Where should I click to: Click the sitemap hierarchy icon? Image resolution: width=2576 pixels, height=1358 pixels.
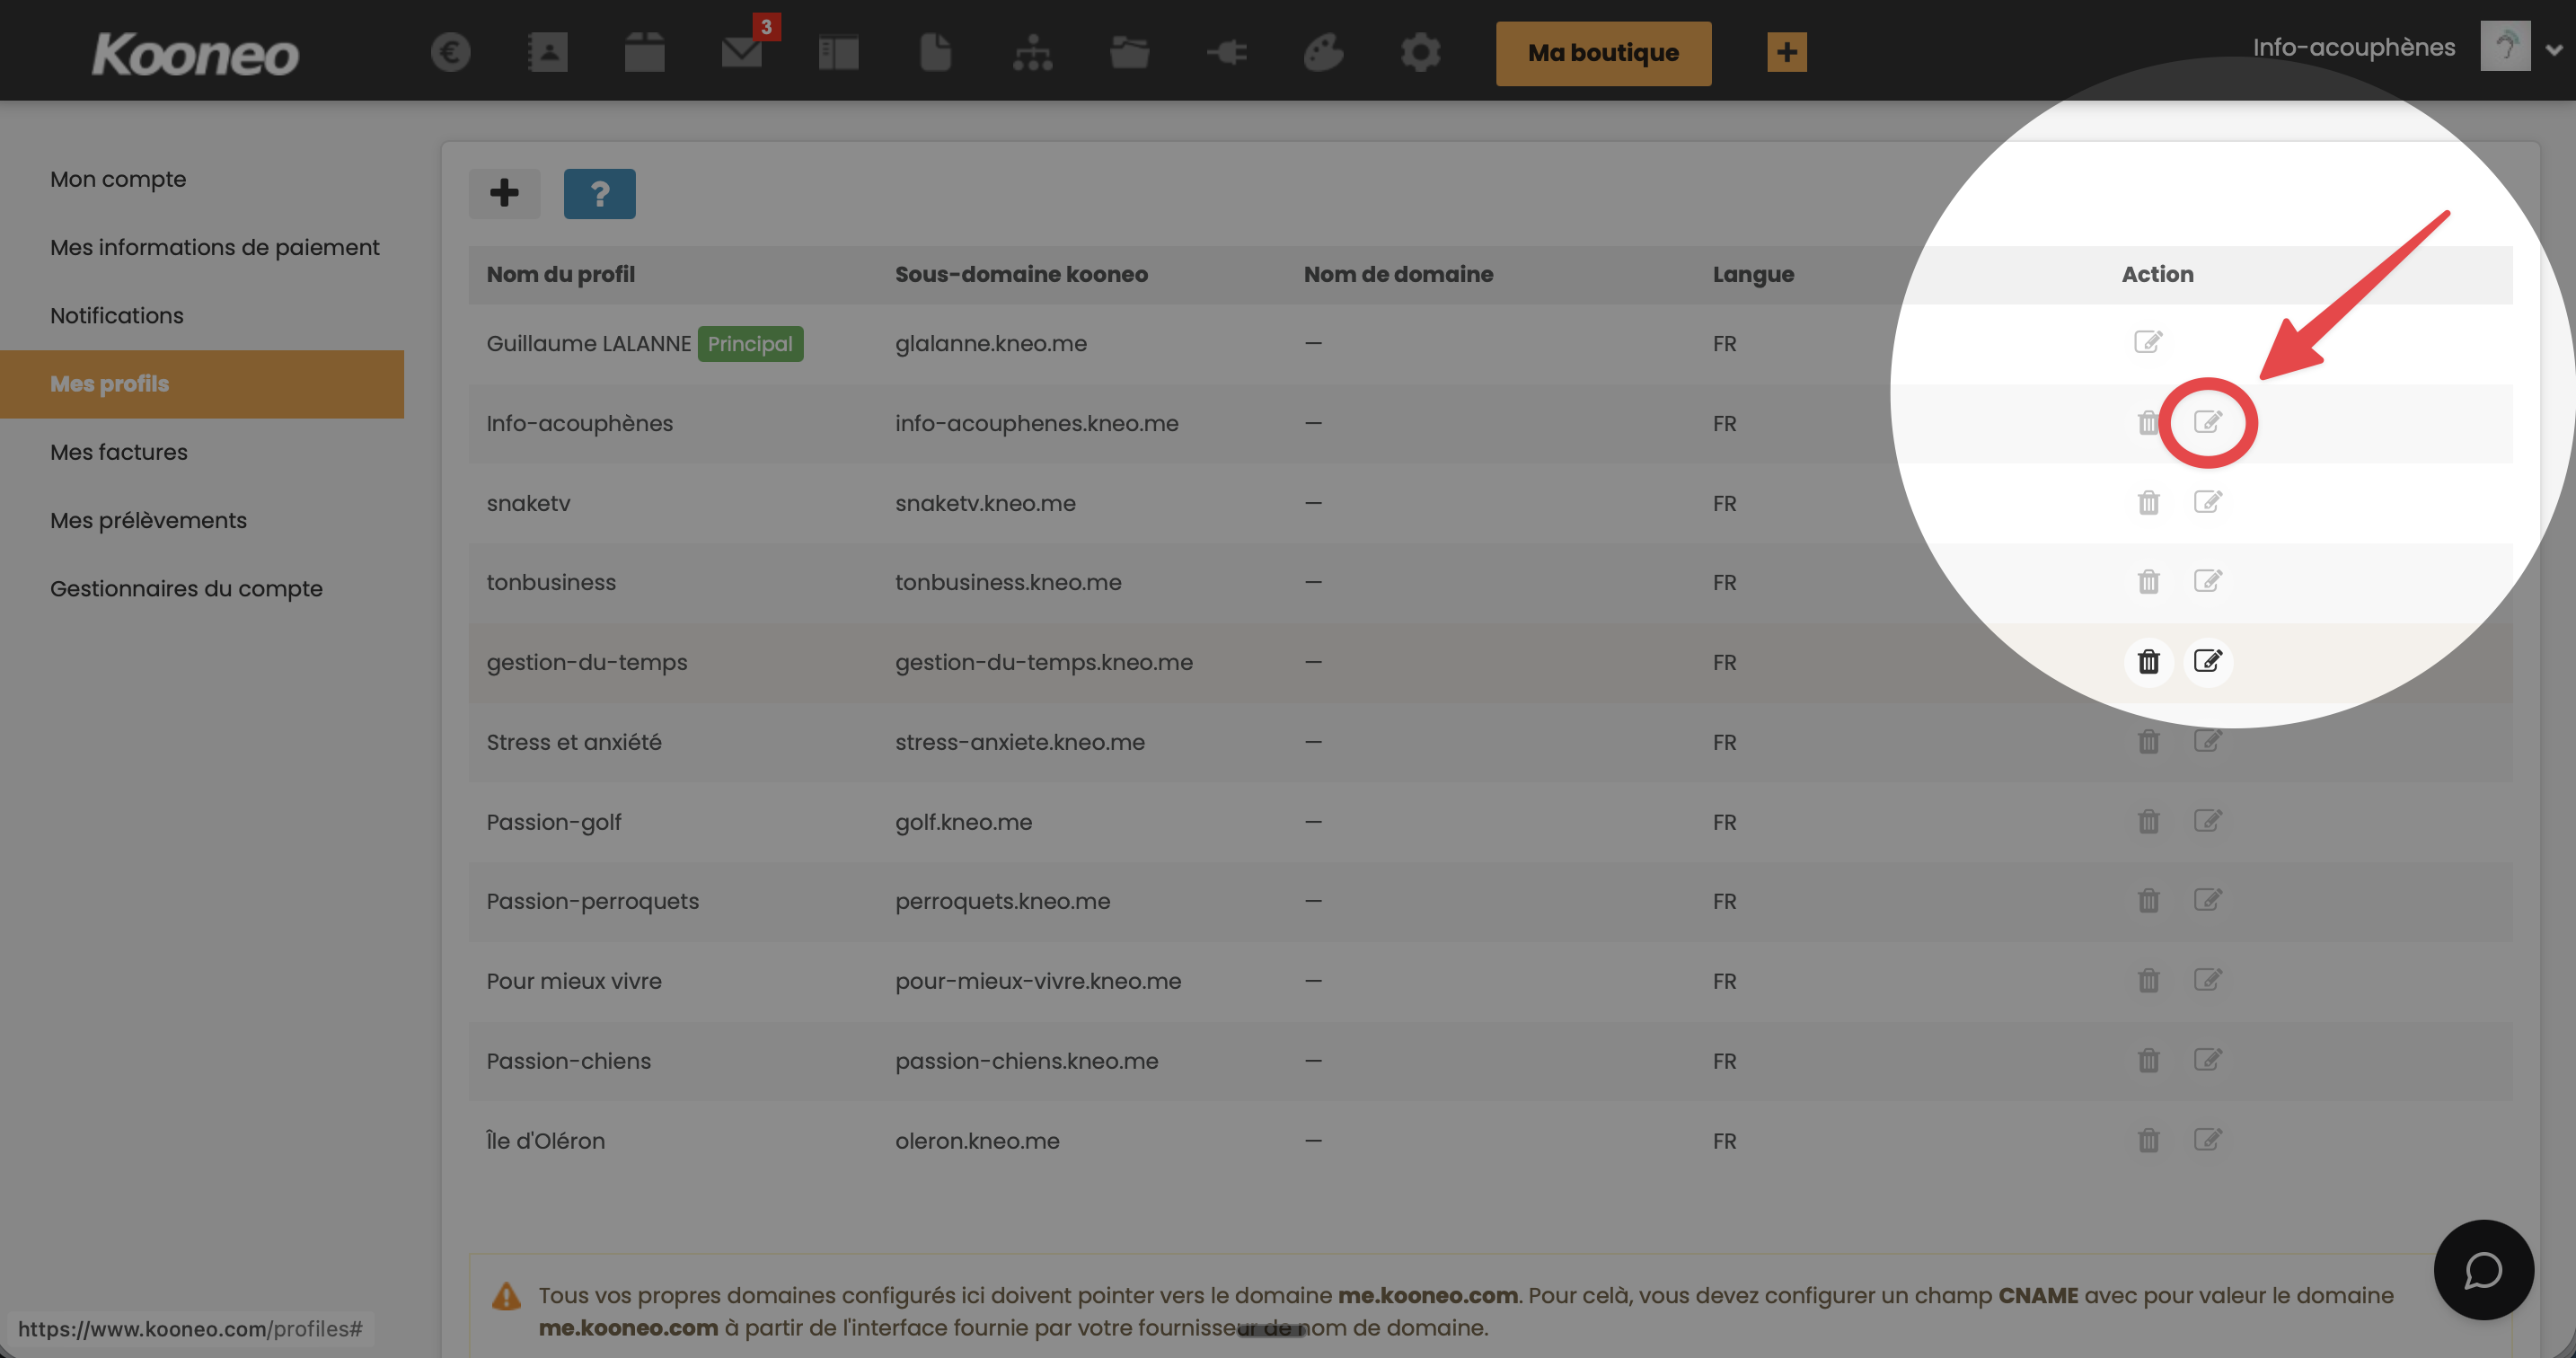click(x=1032, y=52)
